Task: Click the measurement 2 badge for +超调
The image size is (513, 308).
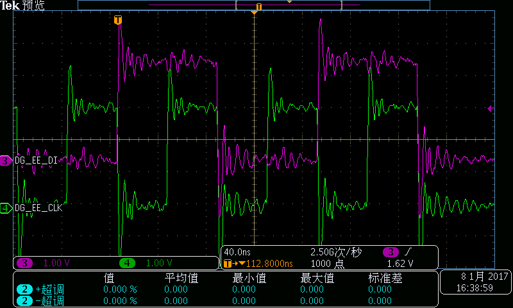Action: (24, 289)
